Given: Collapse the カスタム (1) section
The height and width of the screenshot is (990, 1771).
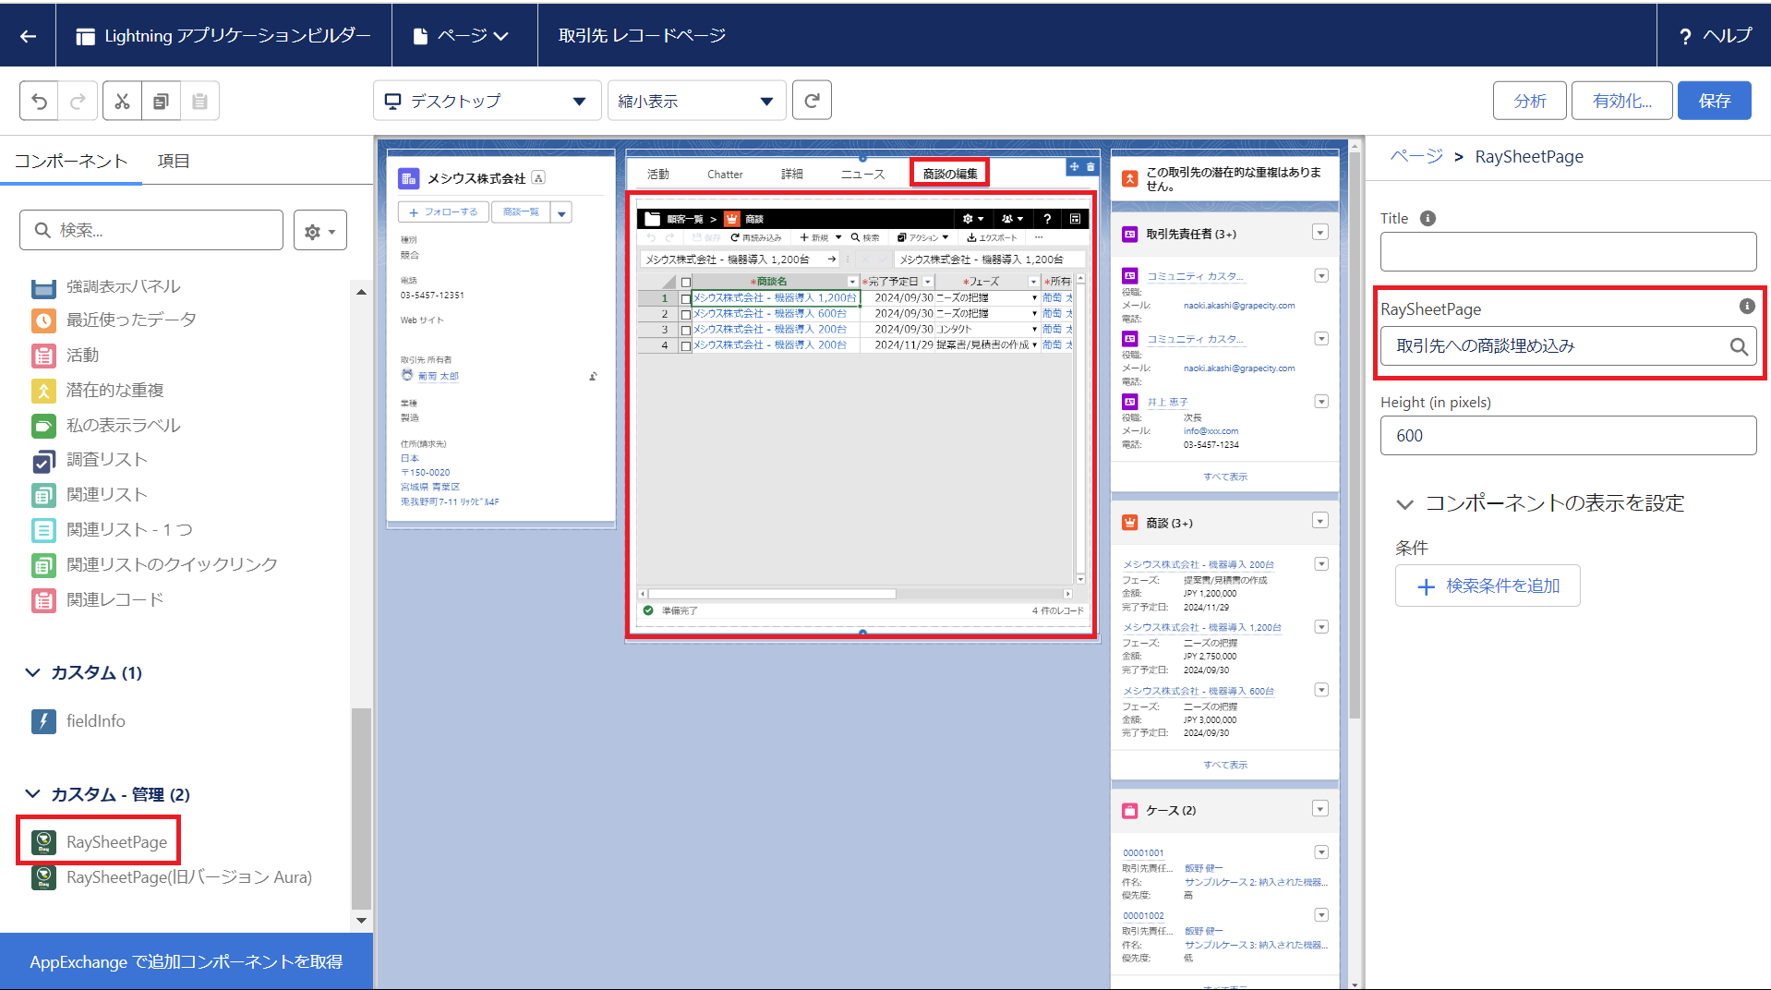Looking at the screenshot, I should (33, 672).
